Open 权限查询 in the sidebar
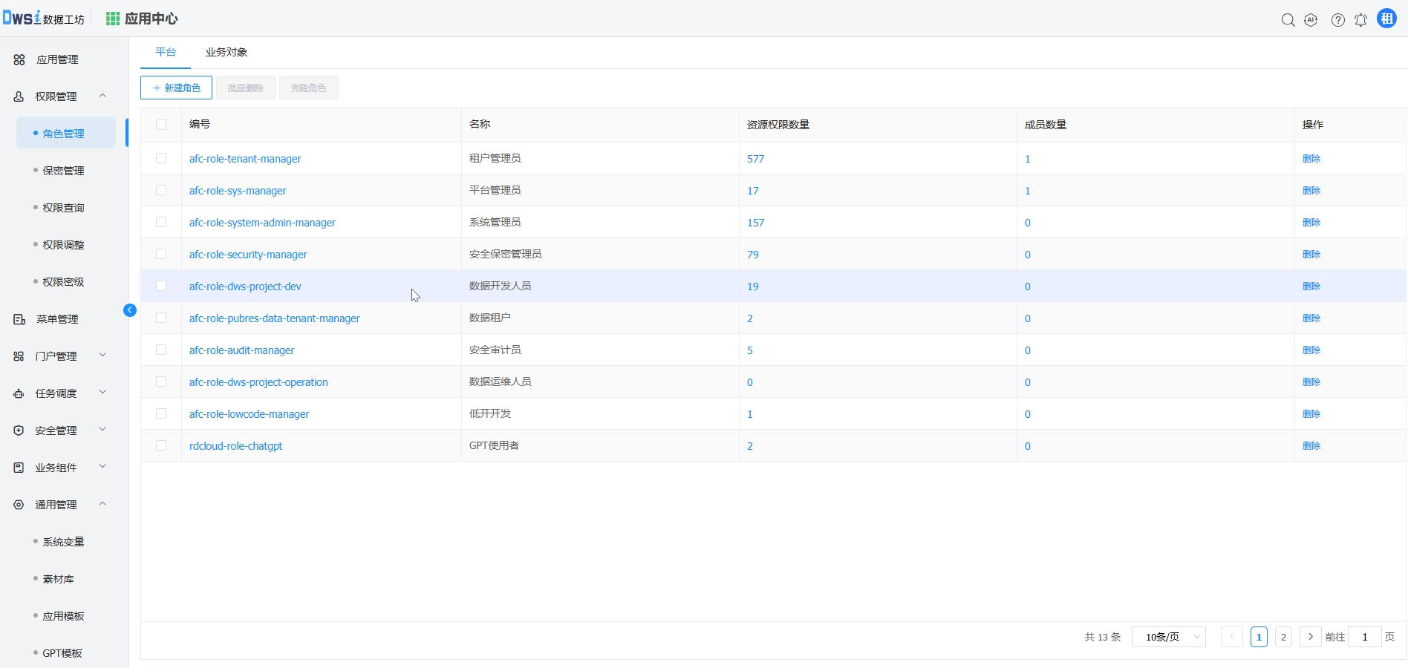Image resolution: width=1408 pixels, height=668 pixels. (63, 208)
